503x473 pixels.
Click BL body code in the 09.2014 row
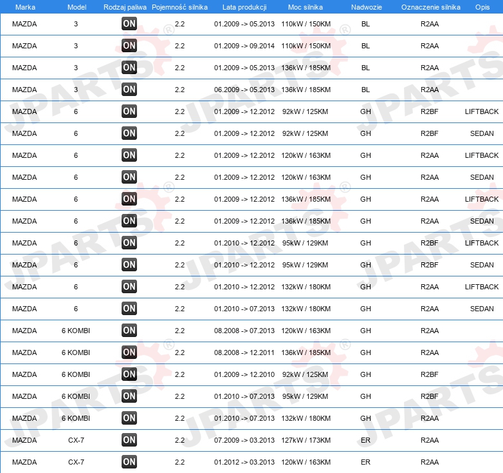365,46
